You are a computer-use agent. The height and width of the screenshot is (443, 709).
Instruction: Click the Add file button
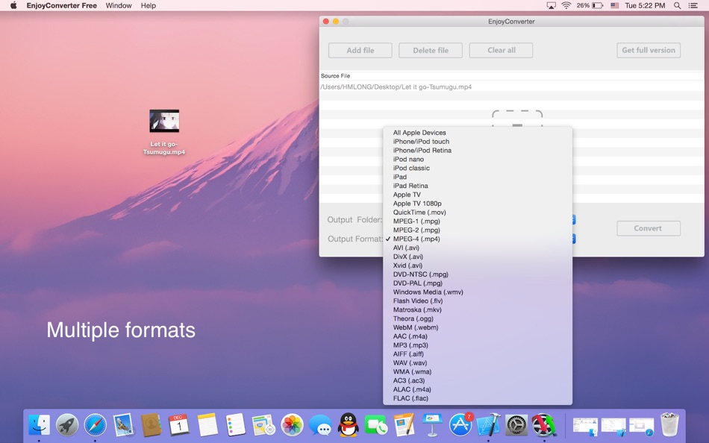point(360,50)
